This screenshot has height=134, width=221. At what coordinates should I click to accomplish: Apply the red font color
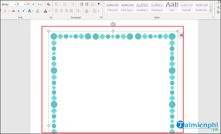pyautogui.click(x=45, y=11)
